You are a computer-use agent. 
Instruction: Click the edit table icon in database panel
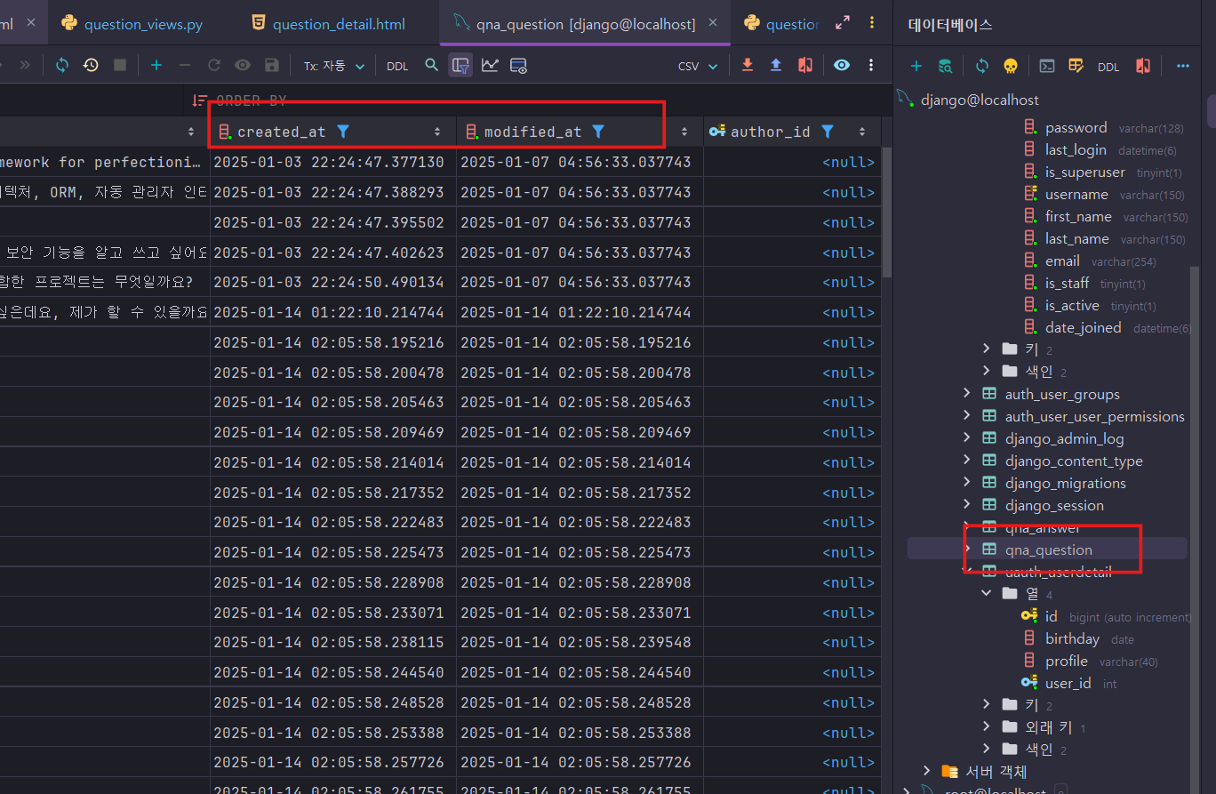tap(1076, 66)
